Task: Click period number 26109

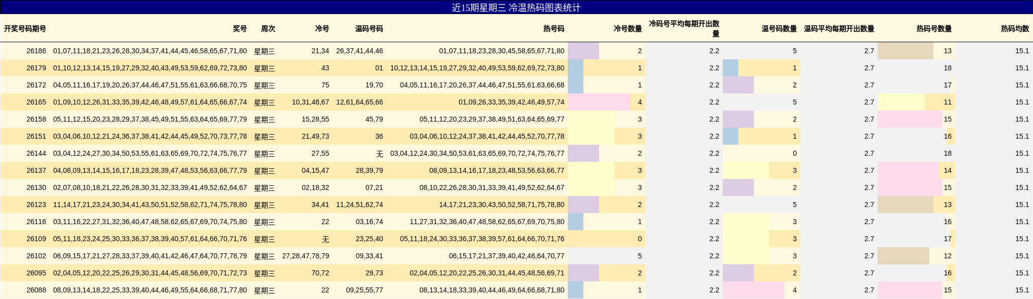Action: [x=36, y=239]
